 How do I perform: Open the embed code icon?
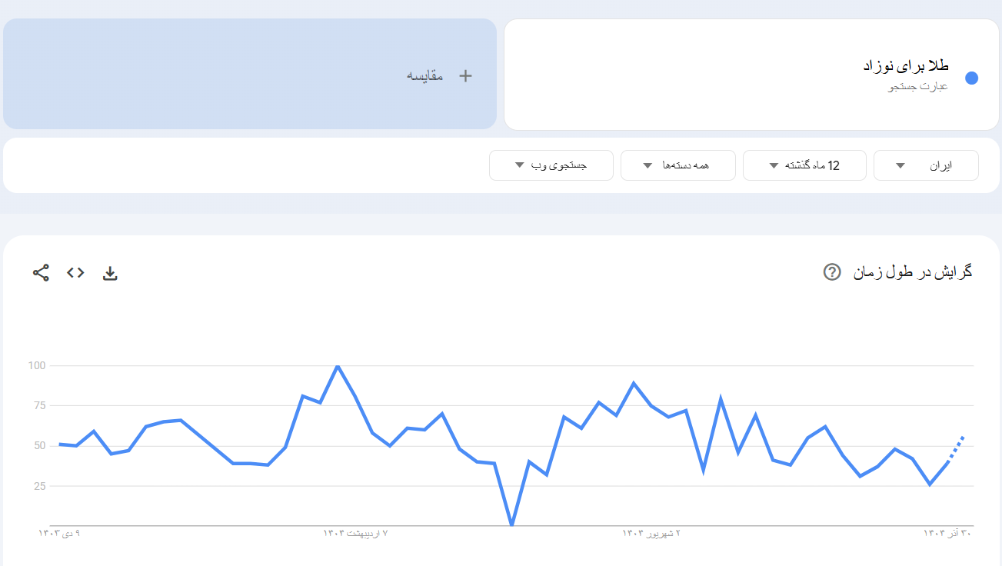75,272
